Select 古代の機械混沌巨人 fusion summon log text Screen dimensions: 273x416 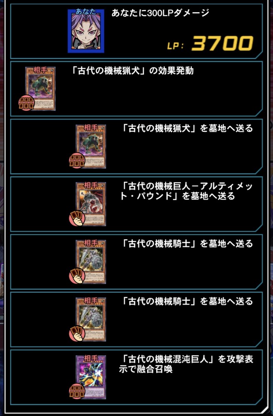tap(186, 364)
